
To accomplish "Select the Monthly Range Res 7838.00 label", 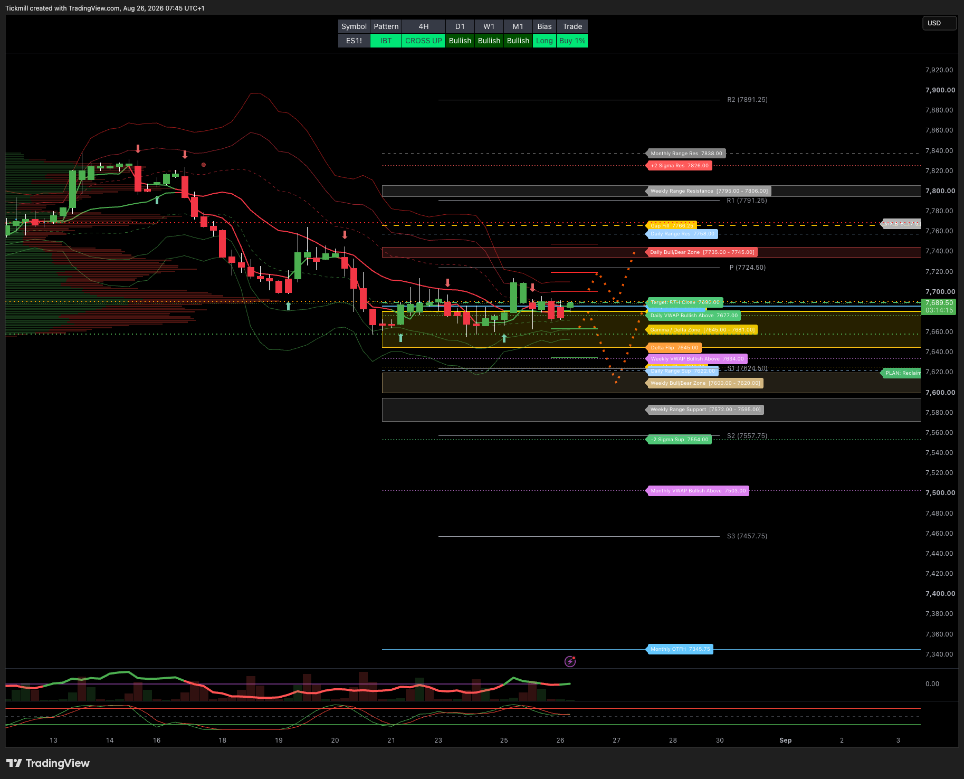I will (686, 154).
